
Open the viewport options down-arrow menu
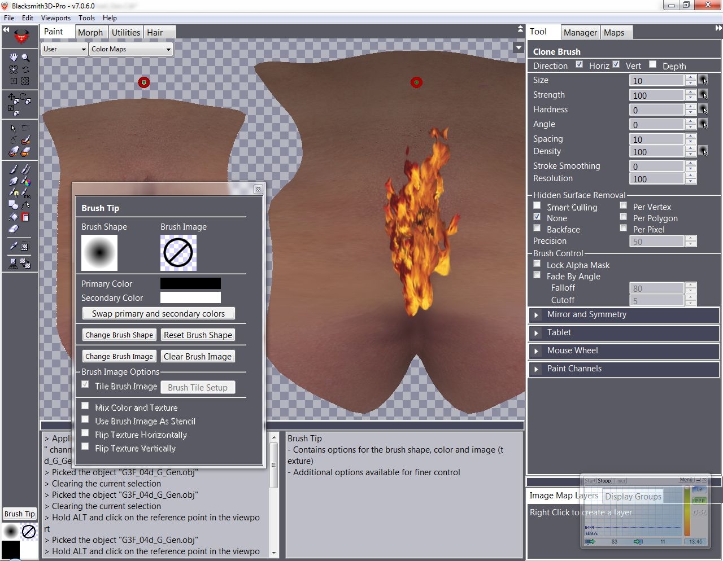point(519,48)
